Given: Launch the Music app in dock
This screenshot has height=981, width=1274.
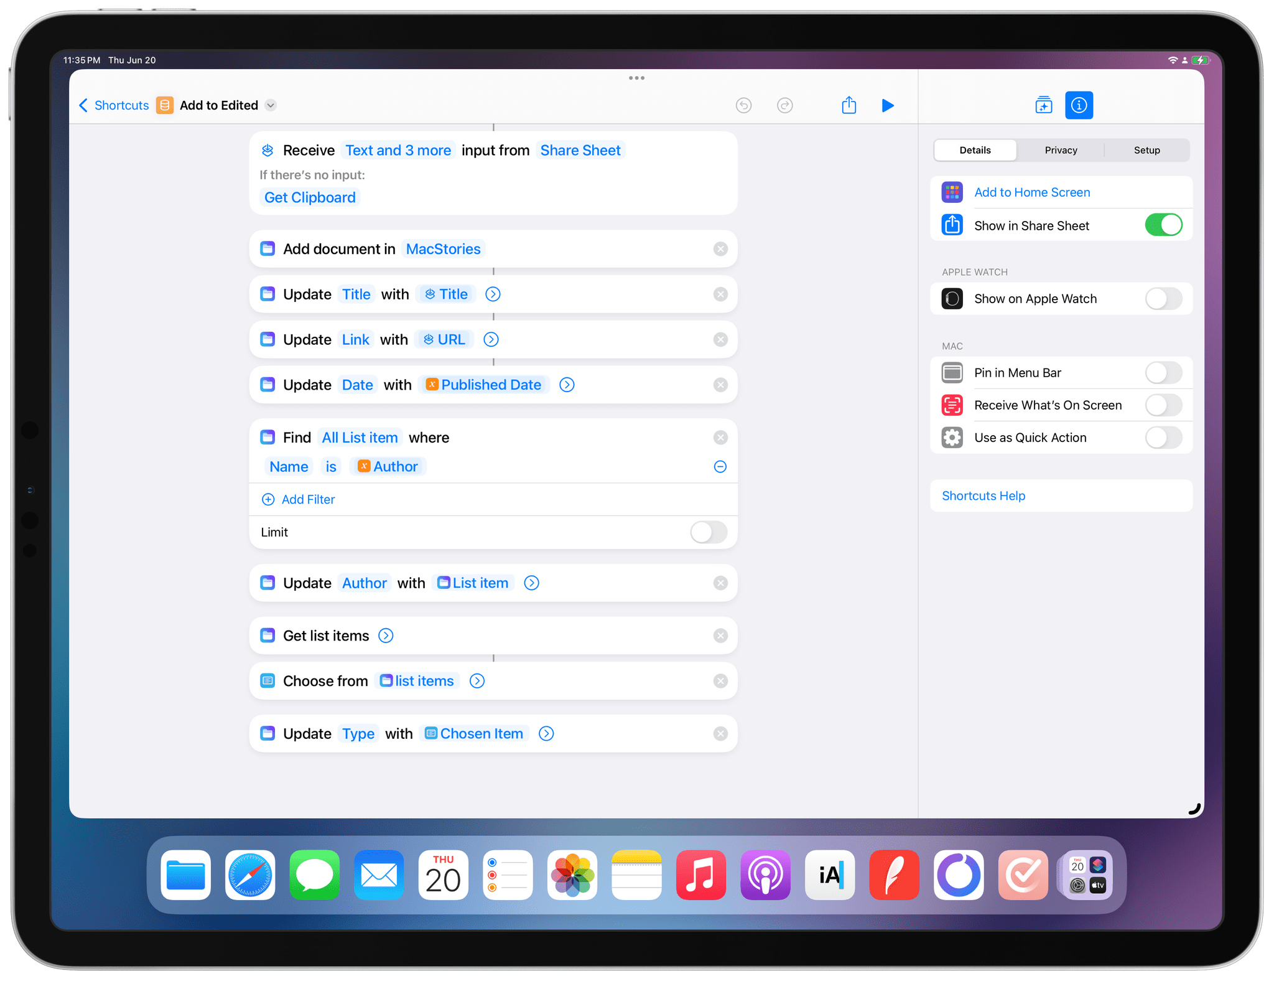Looking at the screenshot, I should pyautogui.click(x=701, y=875).
